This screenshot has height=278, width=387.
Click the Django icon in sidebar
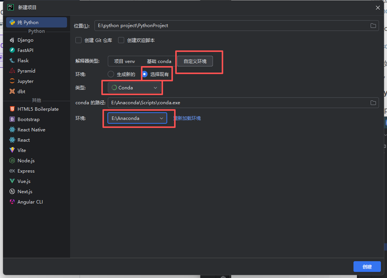(x=12, y=40)
